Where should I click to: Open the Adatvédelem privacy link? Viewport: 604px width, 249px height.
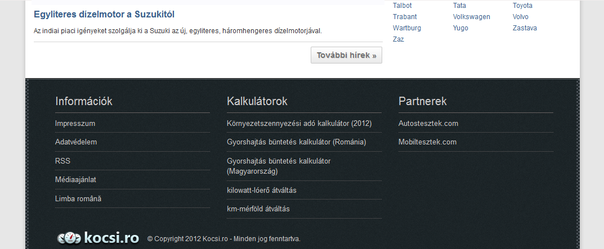tap(76, 142)
